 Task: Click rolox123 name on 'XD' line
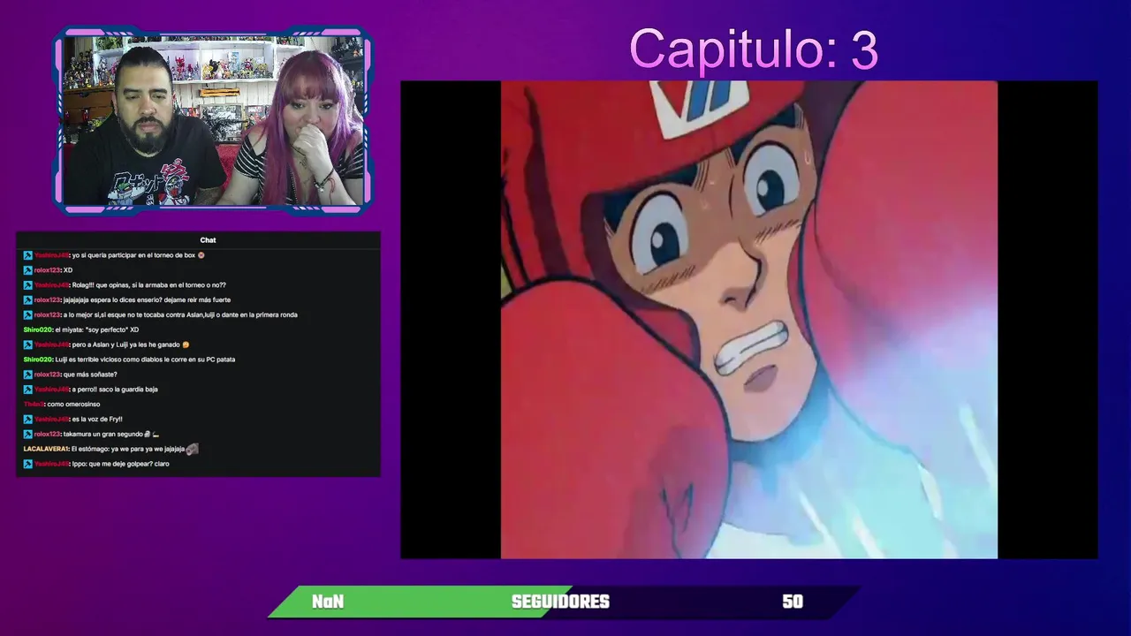[x=48, y=270]
